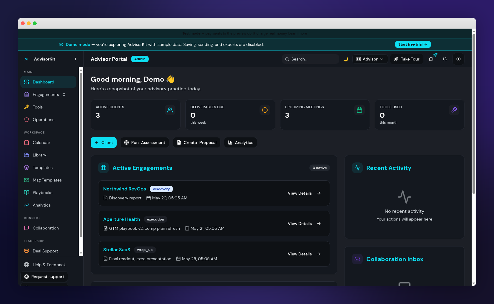494x304 pixels.
Task: Click the Upcoming Meetings calendar icon
Action: pyautogui.click(x=359, y=110)
